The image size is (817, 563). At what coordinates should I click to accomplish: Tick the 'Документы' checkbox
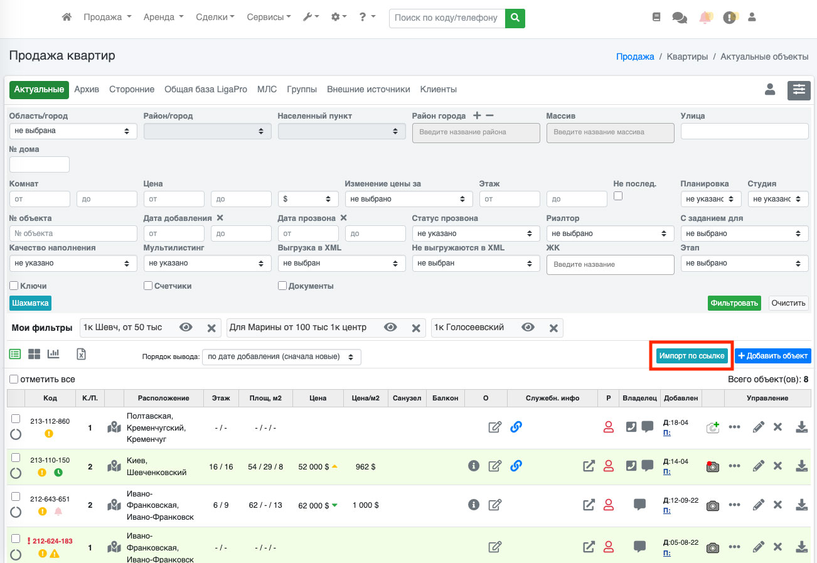pyautogui.click(x=282, y=286)
